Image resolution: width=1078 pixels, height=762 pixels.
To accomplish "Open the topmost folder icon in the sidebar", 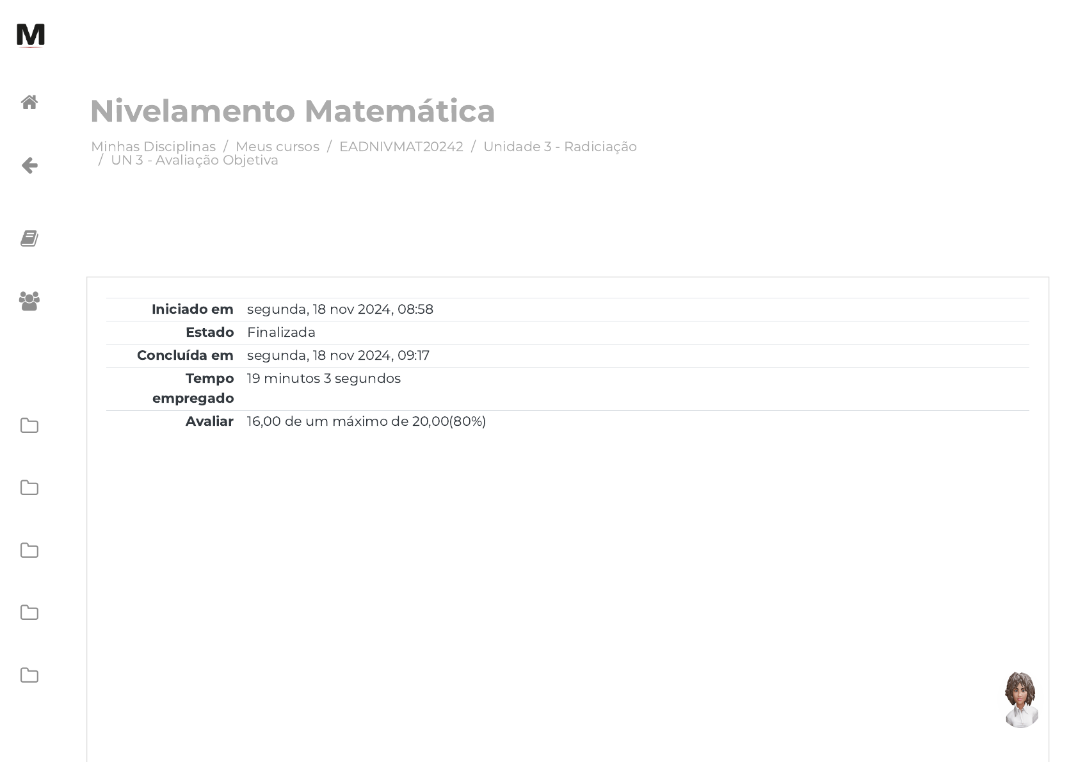I will (29, 426).
